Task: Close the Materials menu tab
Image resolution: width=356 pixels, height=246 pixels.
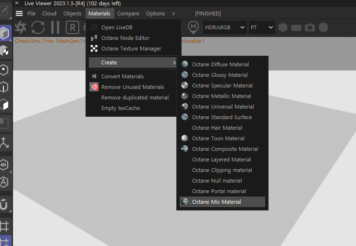Action: [99, 13]
